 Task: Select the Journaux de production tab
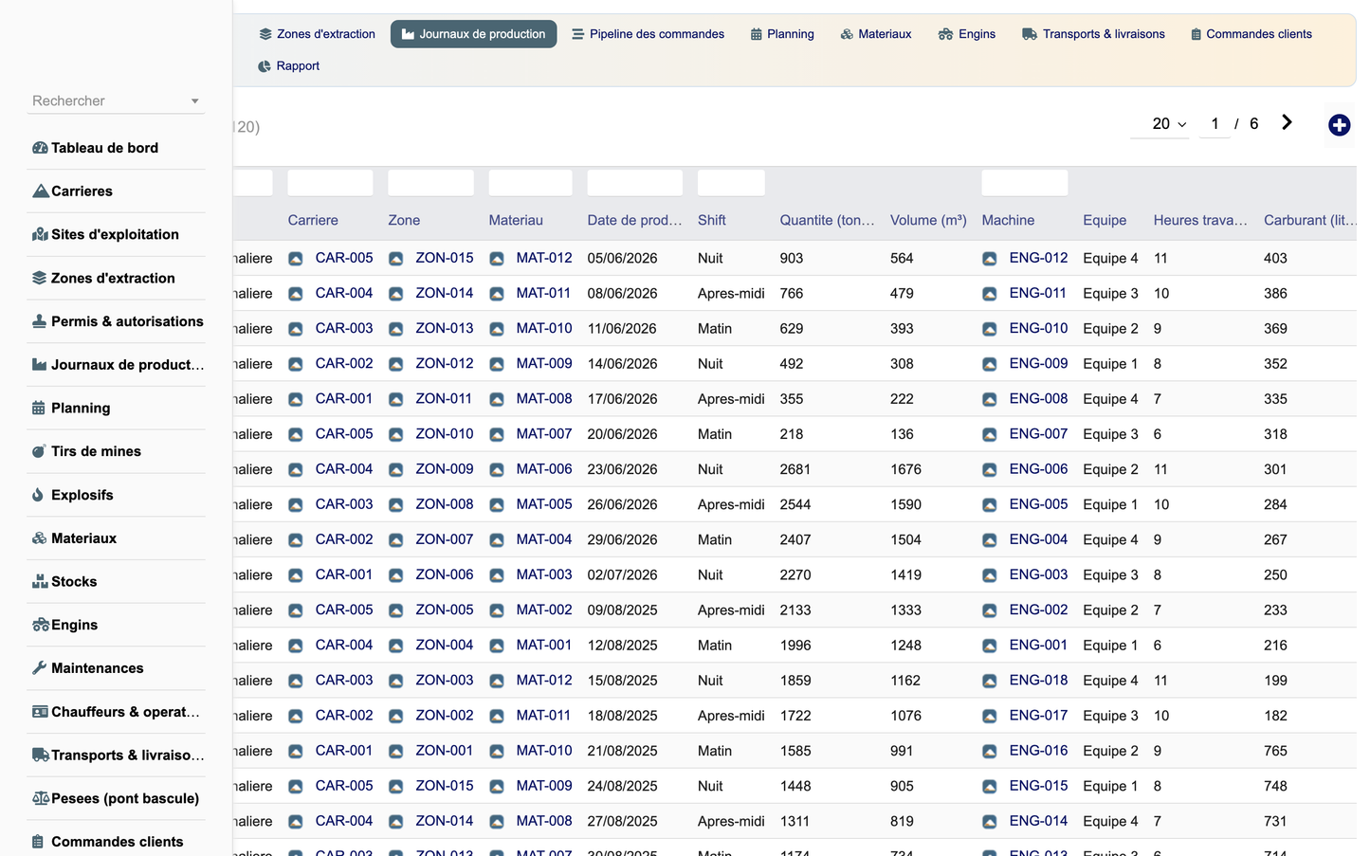474,34
